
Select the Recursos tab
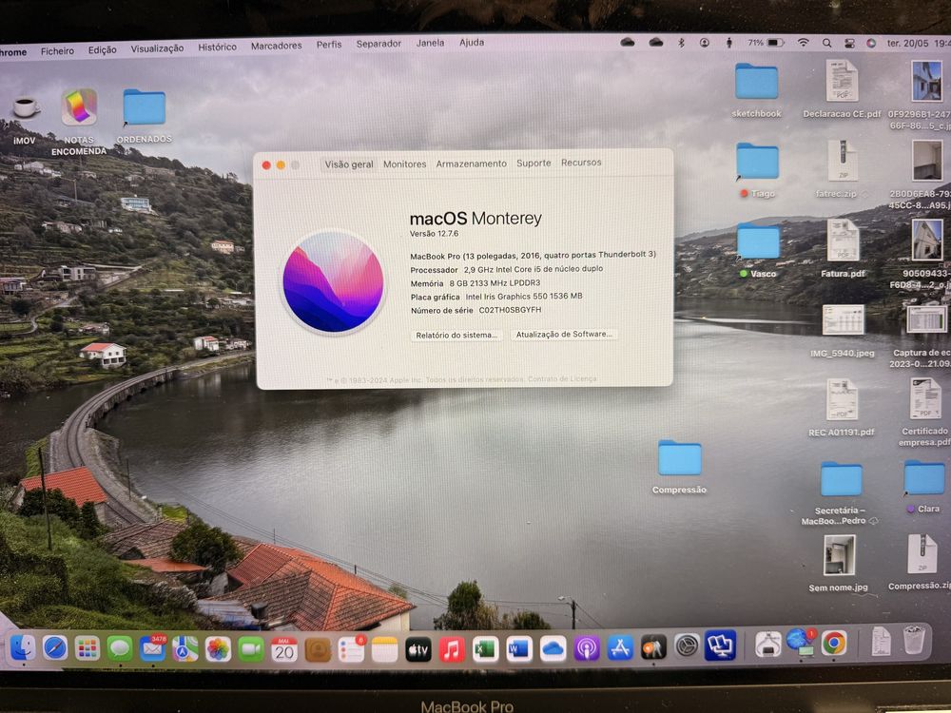[581, 163]
